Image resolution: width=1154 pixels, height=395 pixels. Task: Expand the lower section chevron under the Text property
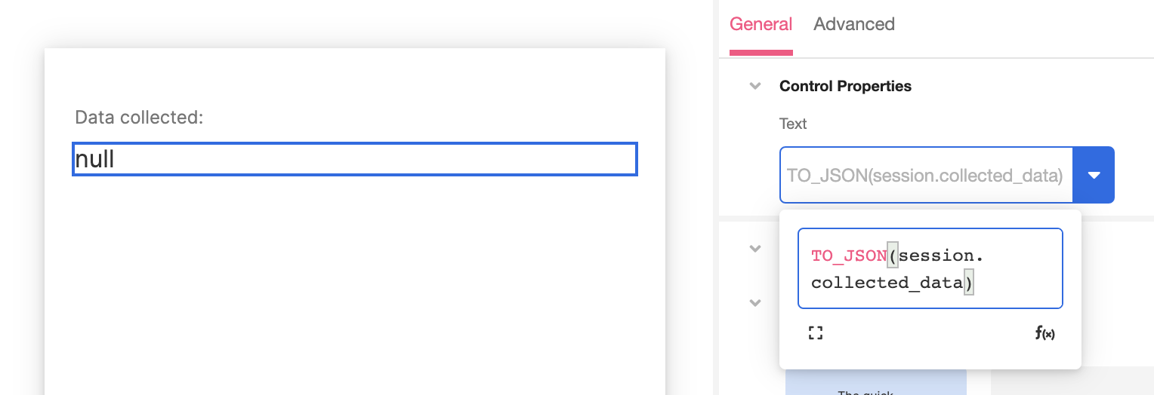(x=754, y=303)
